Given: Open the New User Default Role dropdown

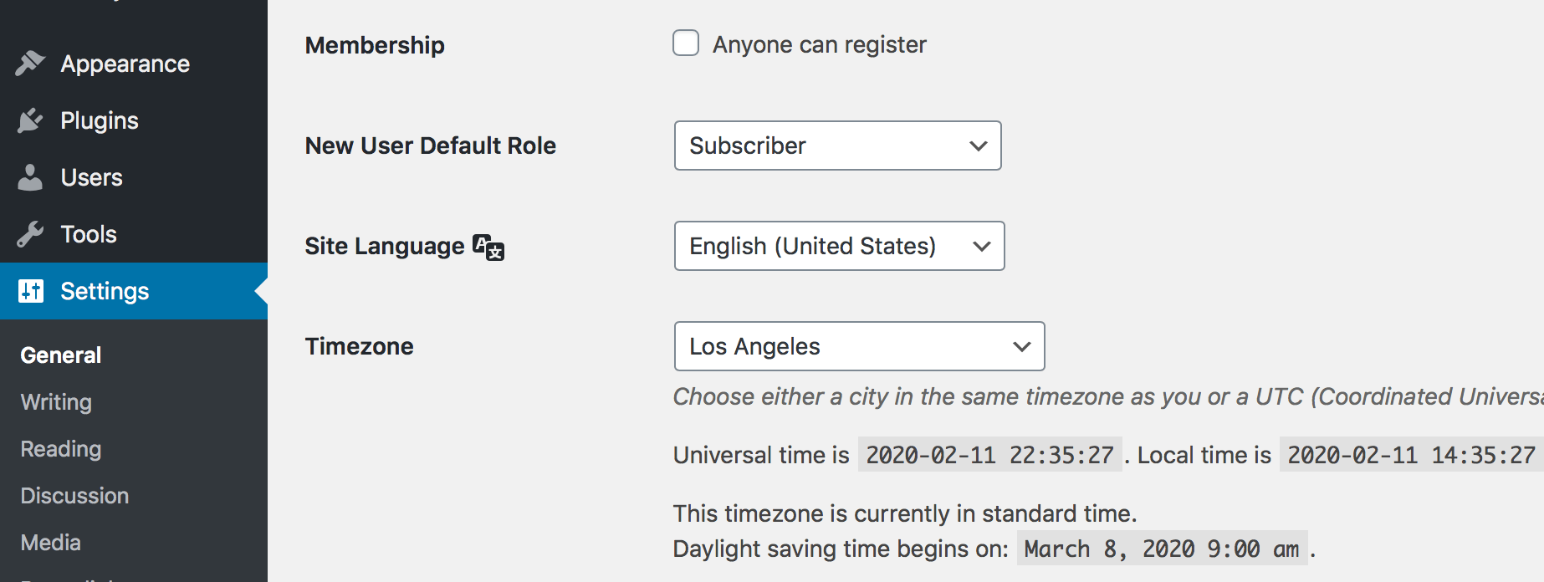Looking at the screenshot, I should point(836,145).
